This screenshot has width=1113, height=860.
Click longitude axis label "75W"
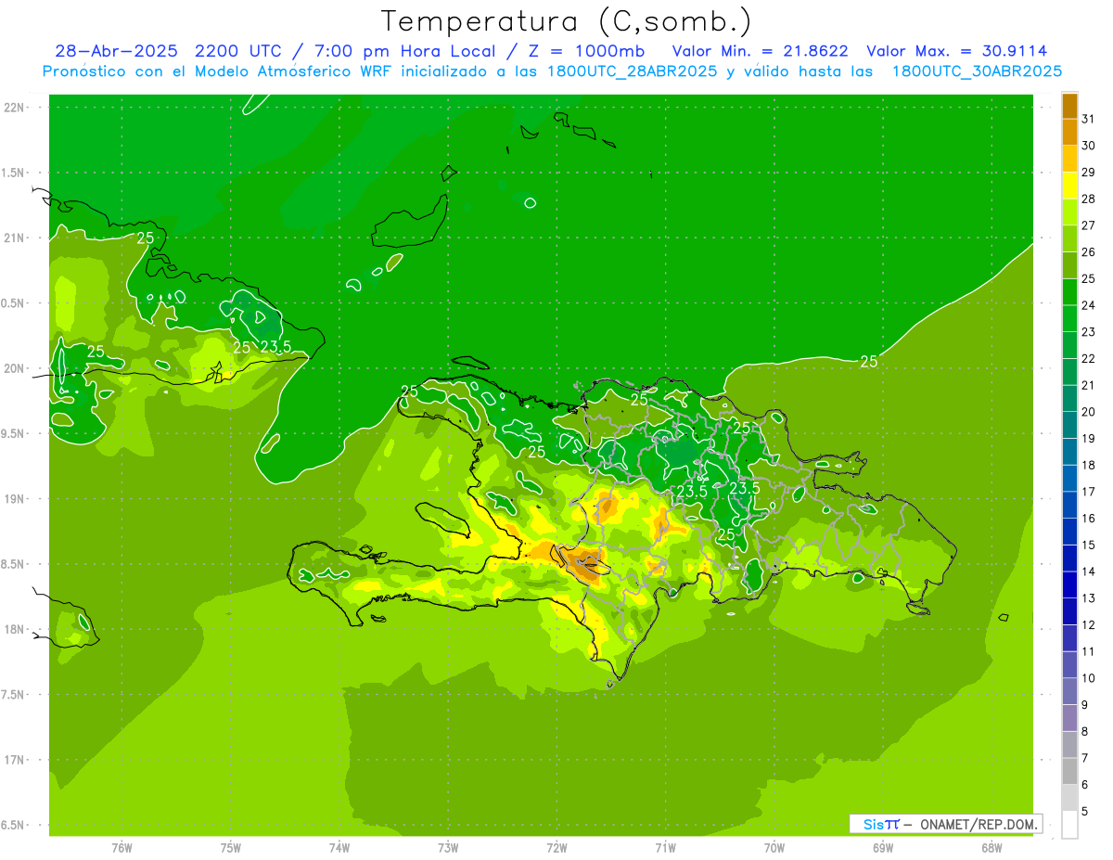tap(231, 847)
